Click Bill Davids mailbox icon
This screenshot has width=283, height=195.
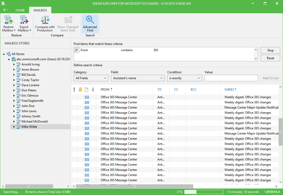(18, 75)
